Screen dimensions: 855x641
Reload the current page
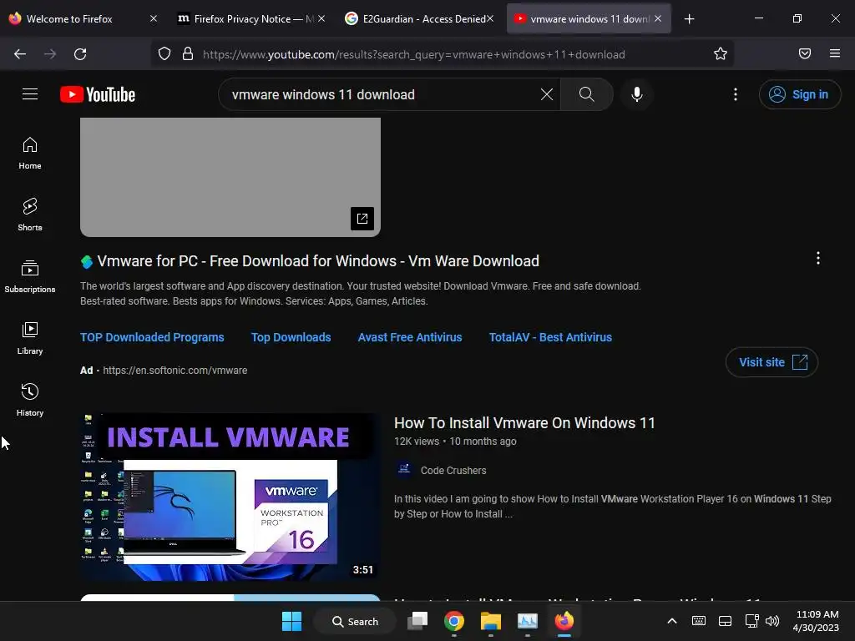click(80, 54)
